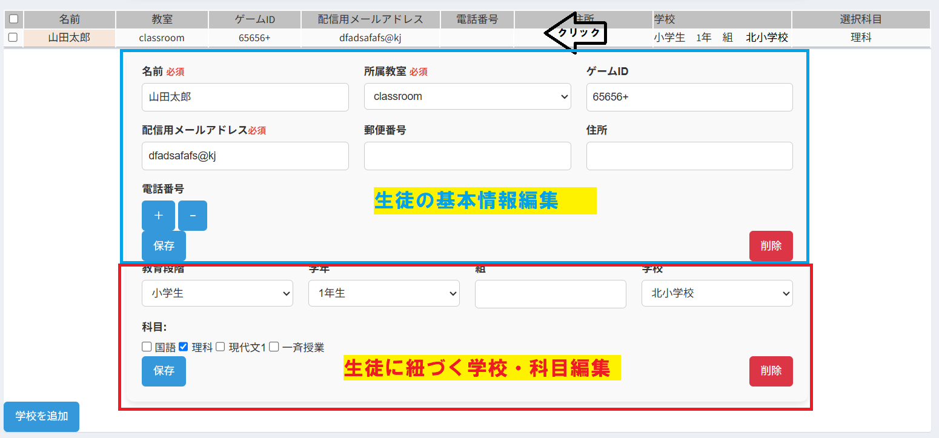The width and height of the screenshot is (939, 438).
Task: Click the 名前 input field with 山田太郎
Action: [x=245, y=97]
